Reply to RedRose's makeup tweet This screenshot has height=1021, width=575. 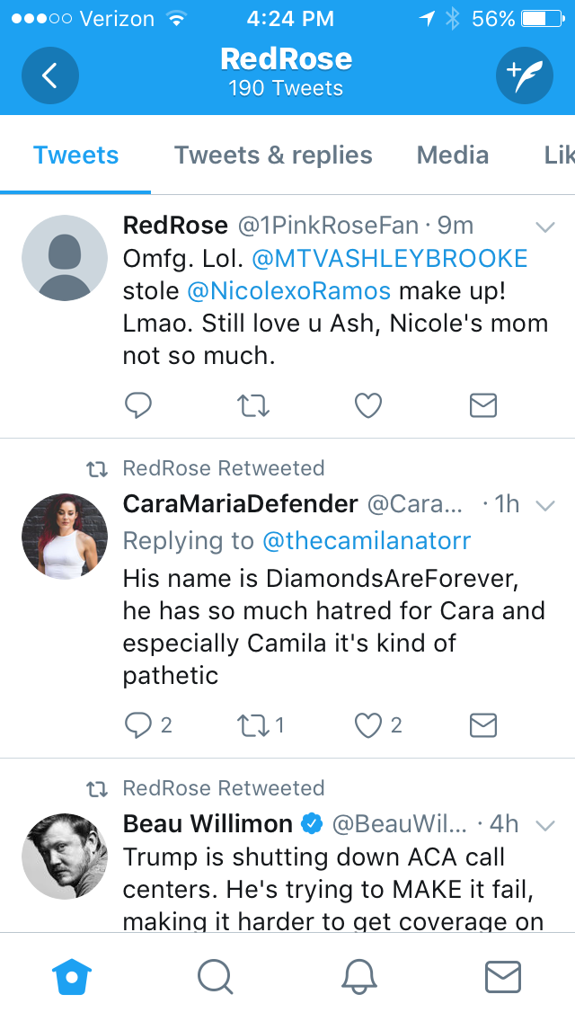coord(138,405)
